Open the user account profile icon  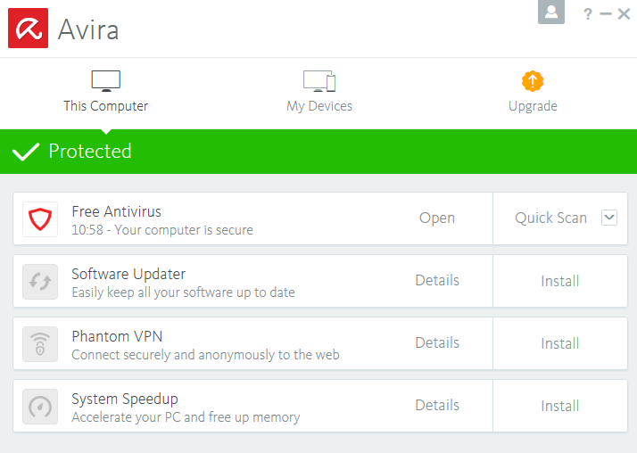551,12
